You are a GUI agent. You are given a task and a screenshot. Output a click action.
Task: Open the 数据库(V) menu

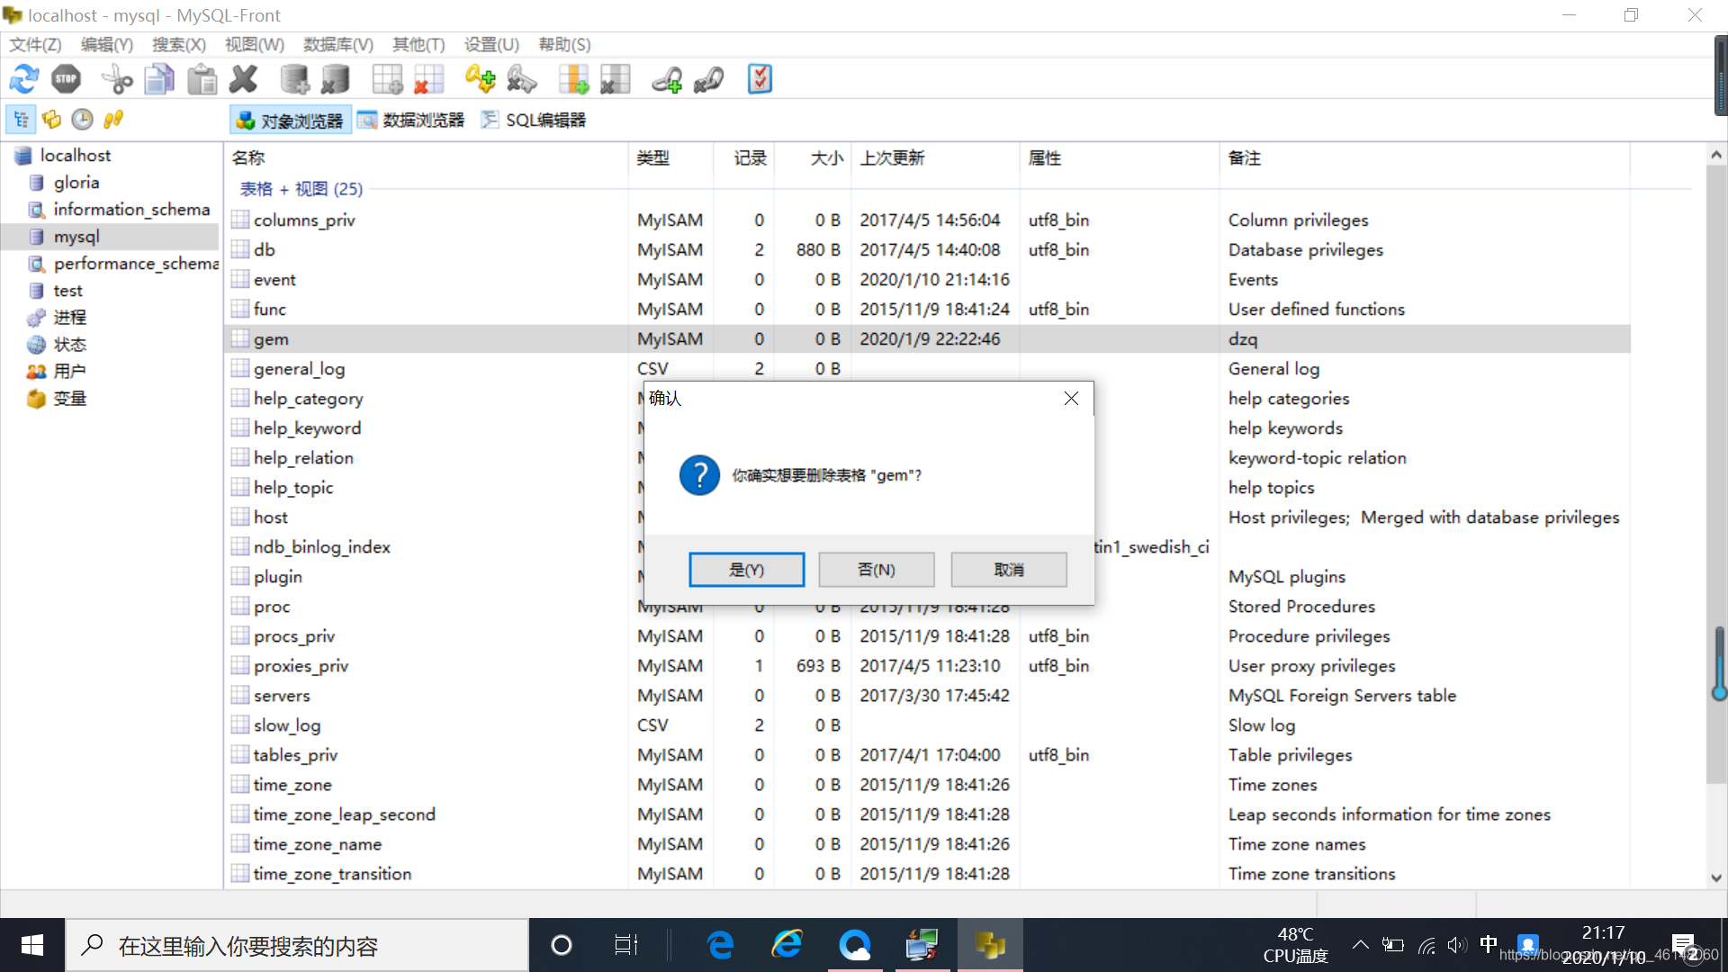pos(337,44)
